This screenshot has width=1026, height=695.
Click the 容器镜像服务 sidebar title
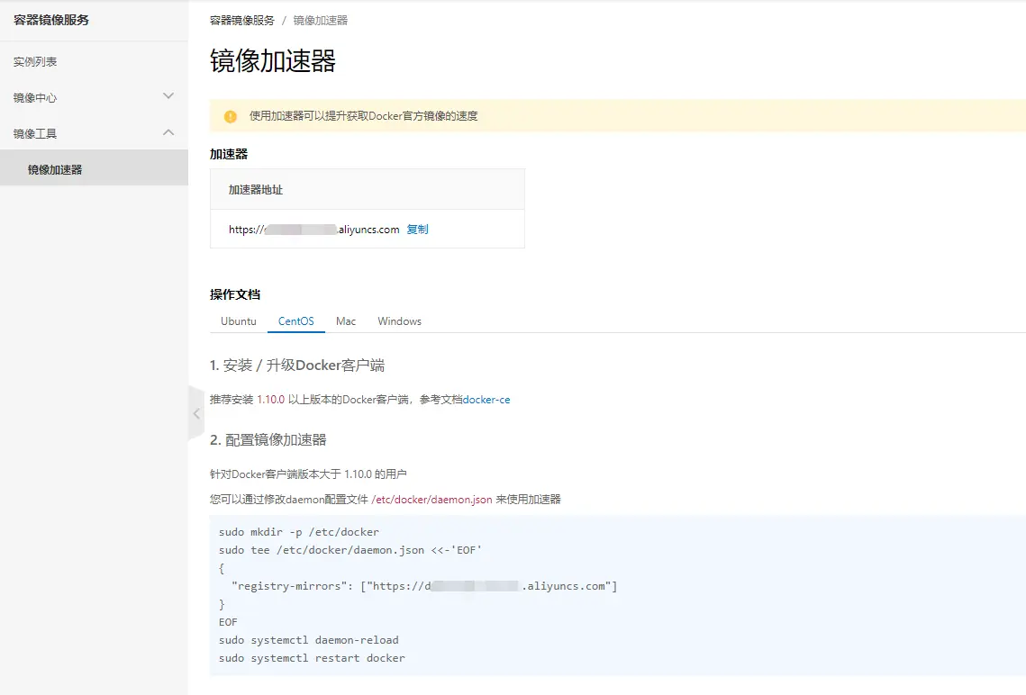[51, 20]
